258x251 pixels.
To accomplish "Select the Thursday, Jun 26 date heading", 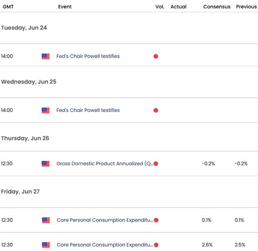I will [25, 138].
